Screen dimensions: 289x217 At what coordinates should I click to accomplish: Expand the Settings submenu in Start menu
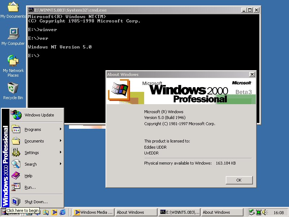click(x=36, y=153)
